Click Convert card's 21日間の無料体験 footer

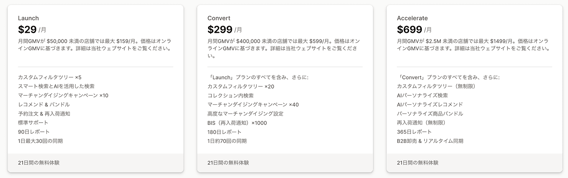(x=228, y=163)
